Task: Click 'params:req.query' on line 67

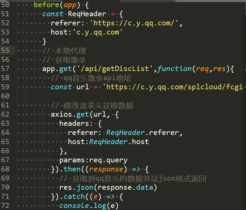Action: point(93,160)
